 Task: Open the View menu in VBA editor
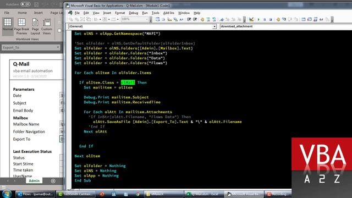(x=96, y=13)
